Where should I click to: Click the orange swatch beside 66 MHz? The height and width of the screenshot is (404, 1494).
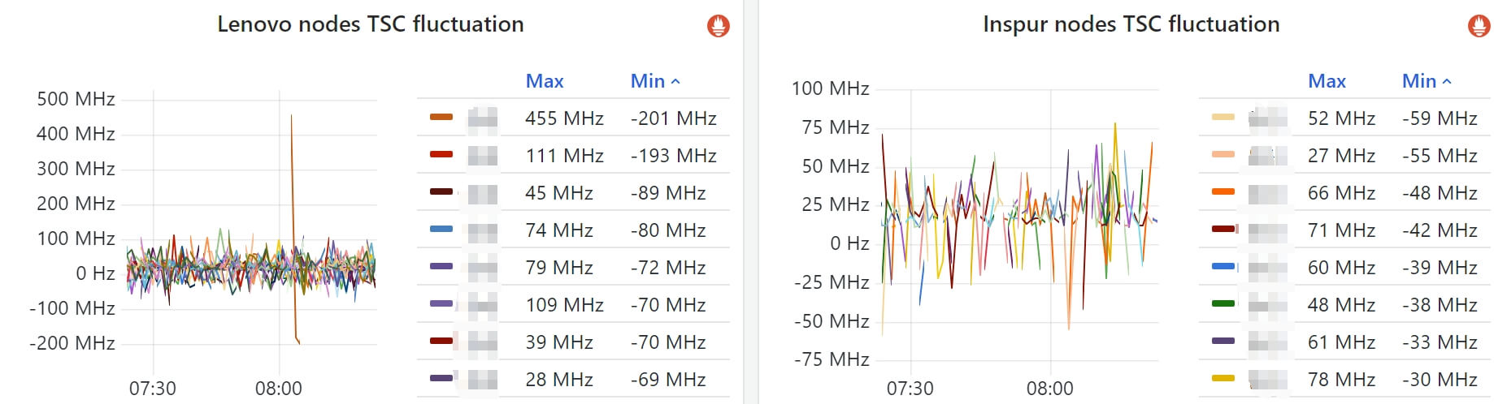[x=1223, y=192]
